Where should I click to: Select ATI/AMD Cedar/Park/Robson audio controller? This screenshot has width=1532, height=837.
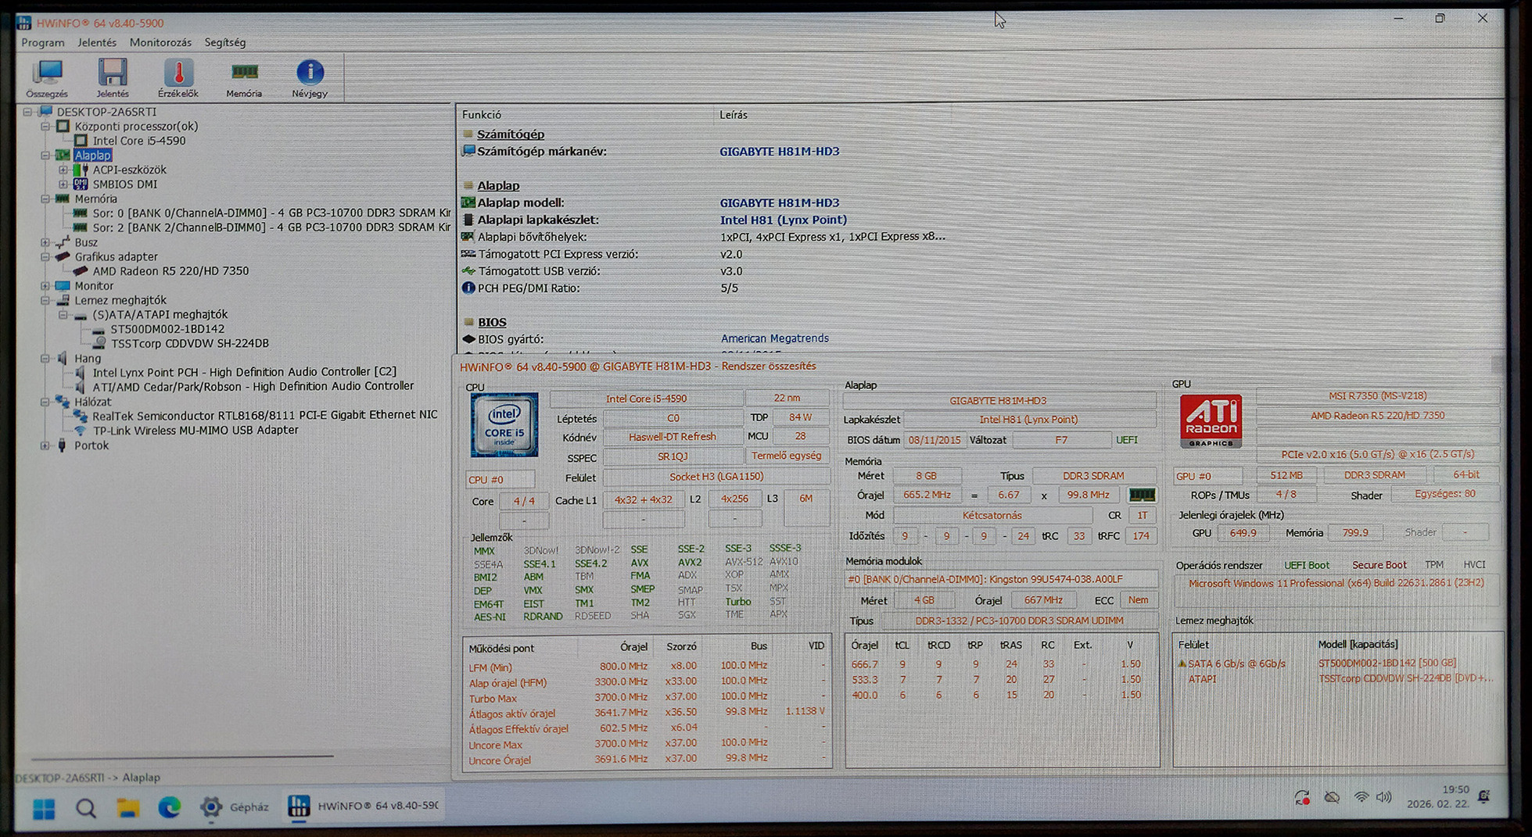253,386
